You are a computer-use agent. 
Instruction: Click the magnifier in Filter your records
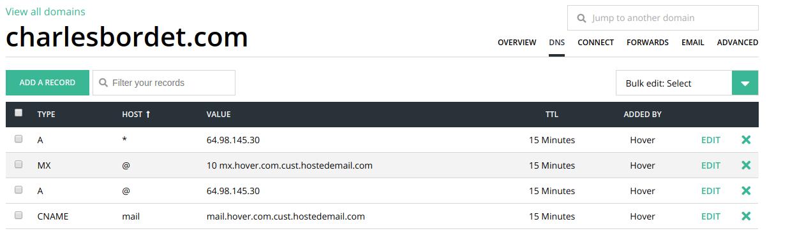tap(103, 83)
